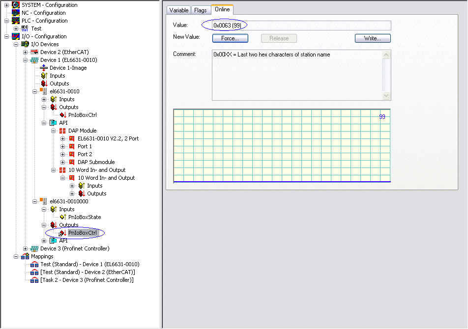Select Task 2 - Device 3 mapping
Image resolution: width=468 pixels, height=329 pixels.
pos(88,280)
